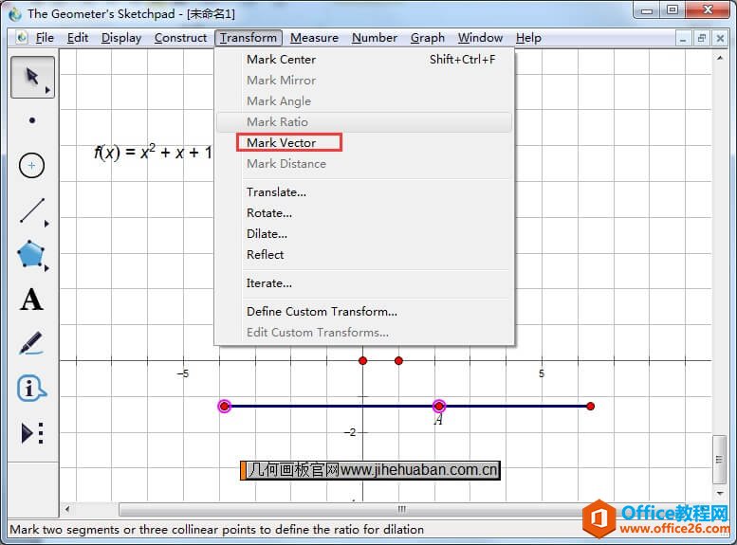Choose Reflect from the menu
Viewport: 737px width, 545px height.
[x=364, y=255]
